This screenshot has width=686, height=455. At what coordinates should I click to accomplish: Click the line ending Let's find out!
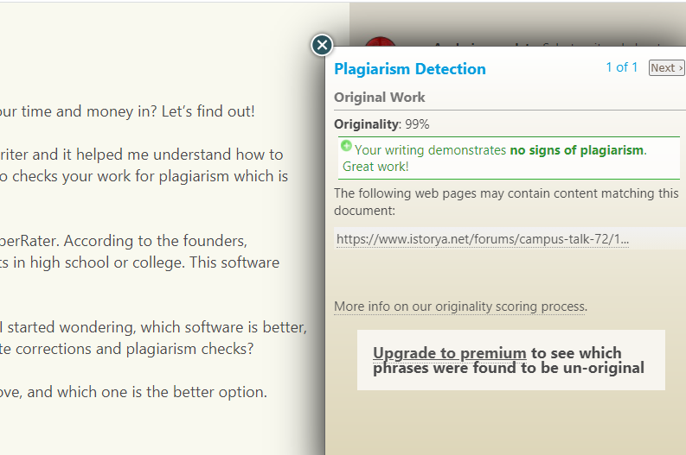(127, 111)
